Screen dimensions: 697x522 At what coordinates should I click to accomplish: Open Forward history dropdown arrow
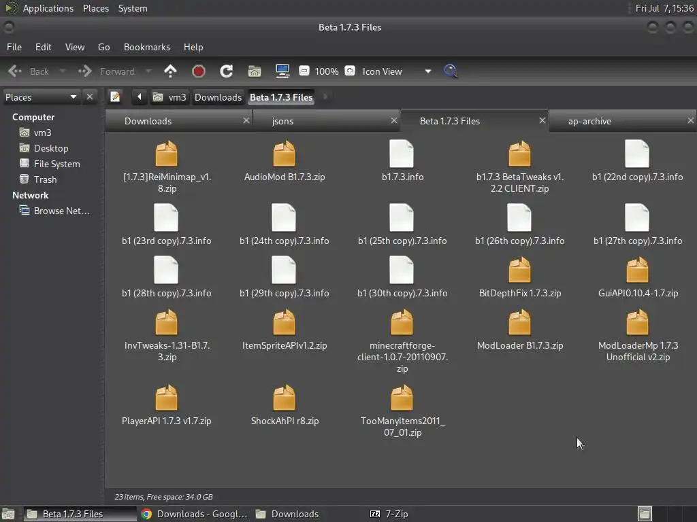(148, 71)
